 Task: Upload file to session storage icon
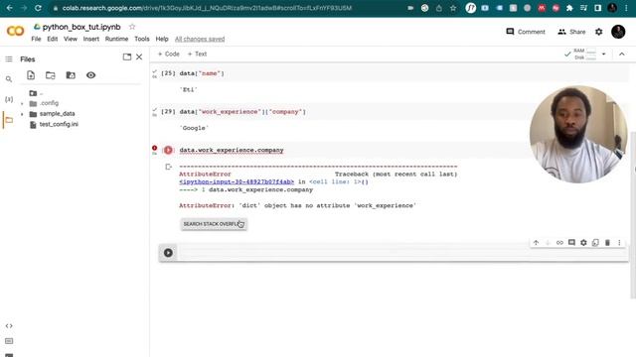(x=31, y=75)
